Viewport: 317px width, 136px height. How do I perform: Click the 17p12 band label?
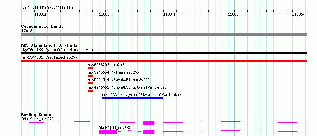click(27, 31)
